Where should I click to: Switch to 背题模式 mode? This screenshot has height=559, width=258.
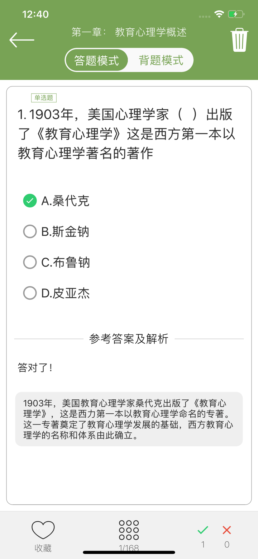[161, 60]
